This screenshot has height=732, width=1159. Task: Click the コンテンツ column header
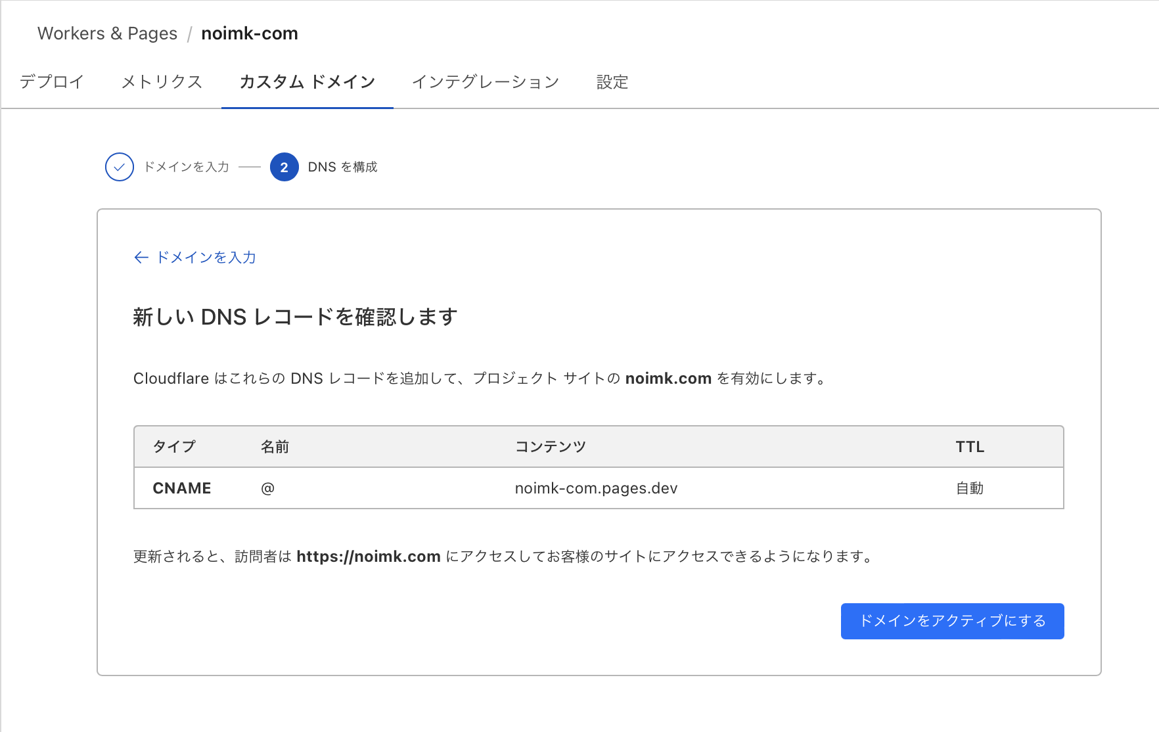pos(551,447)
